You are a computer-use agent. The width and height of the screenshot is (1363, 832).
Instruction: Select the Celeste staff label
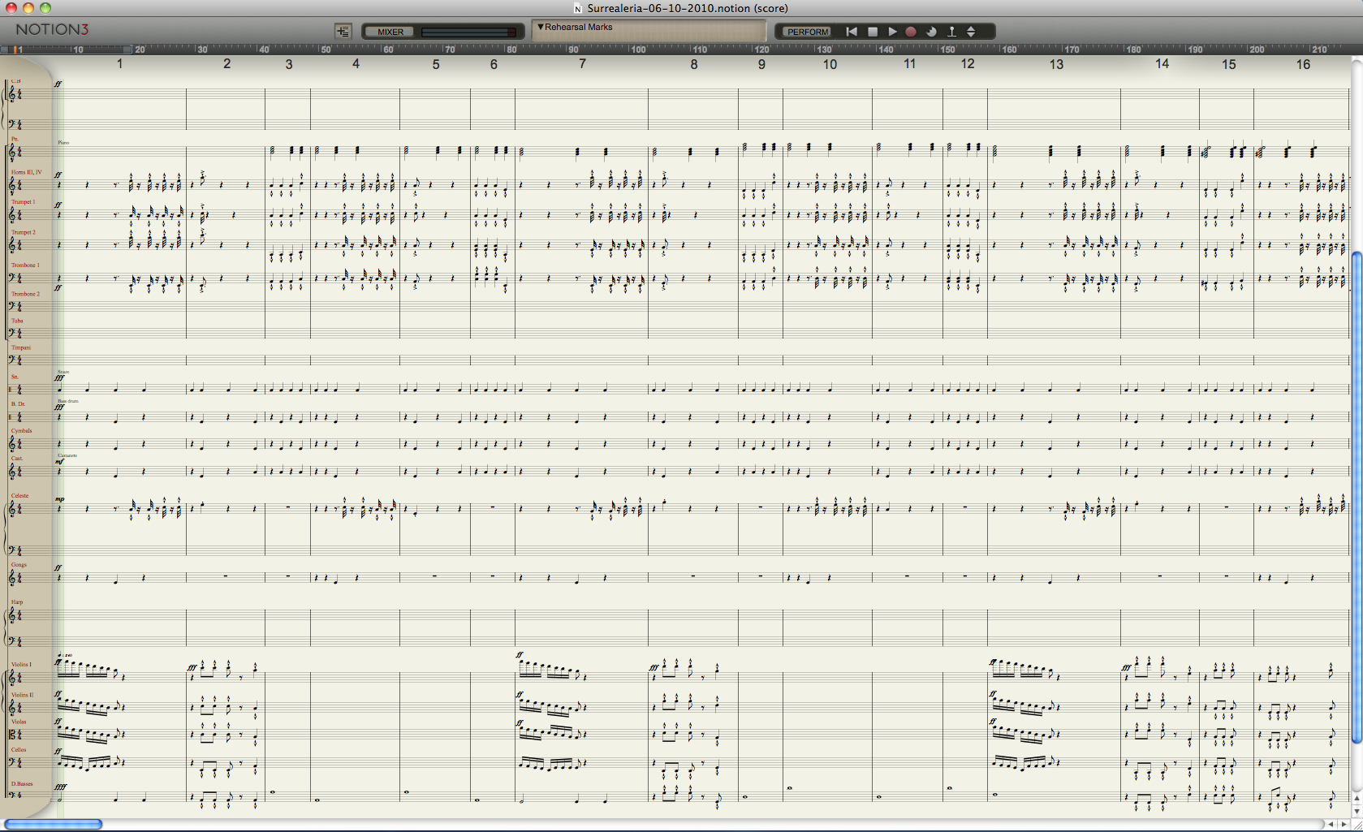pyautogui.click(x=19, y=495)
